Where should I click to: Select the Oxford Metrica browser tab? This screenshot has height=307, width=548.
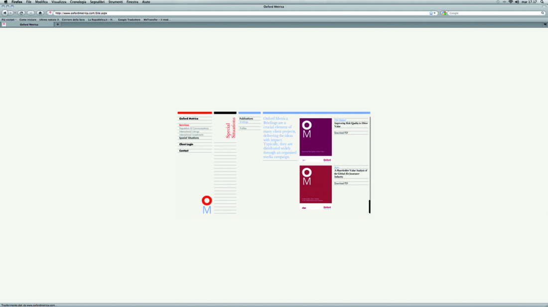[27, 24]
